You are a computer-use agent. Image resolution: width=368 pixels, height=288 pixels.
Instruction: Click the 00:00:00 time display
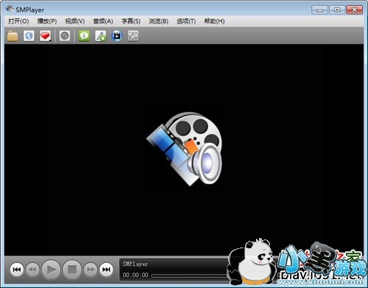(x=135, y=275)
